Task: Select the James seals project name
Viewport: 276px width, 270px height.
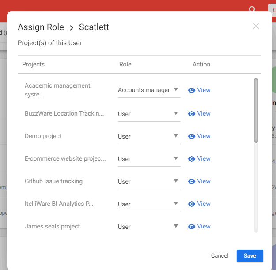Action: (x=52, y=227)
